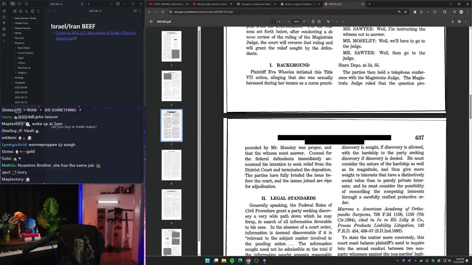Open the more options menu of the note
This screenshot has height=265, width=472.
click(x=140, y=11)
